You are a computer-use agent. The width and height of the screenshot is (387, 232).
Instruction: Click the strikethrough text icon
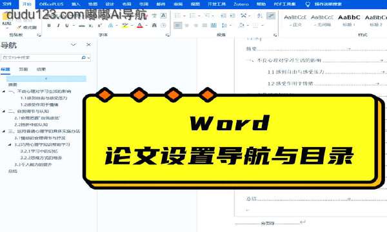coord(82,26)
